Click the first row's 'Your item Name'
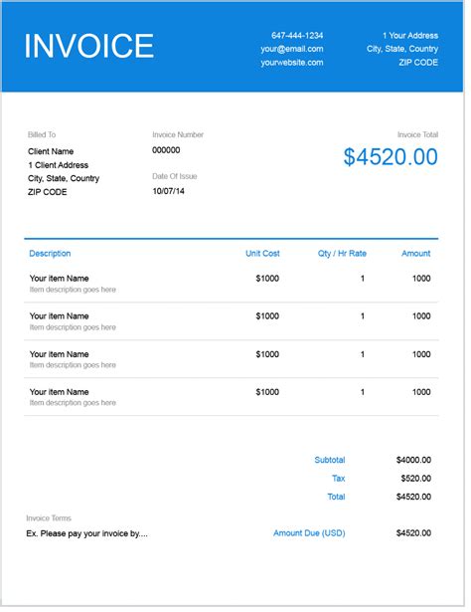This screenshot has height=612, width=471. (x=60, y=279)
